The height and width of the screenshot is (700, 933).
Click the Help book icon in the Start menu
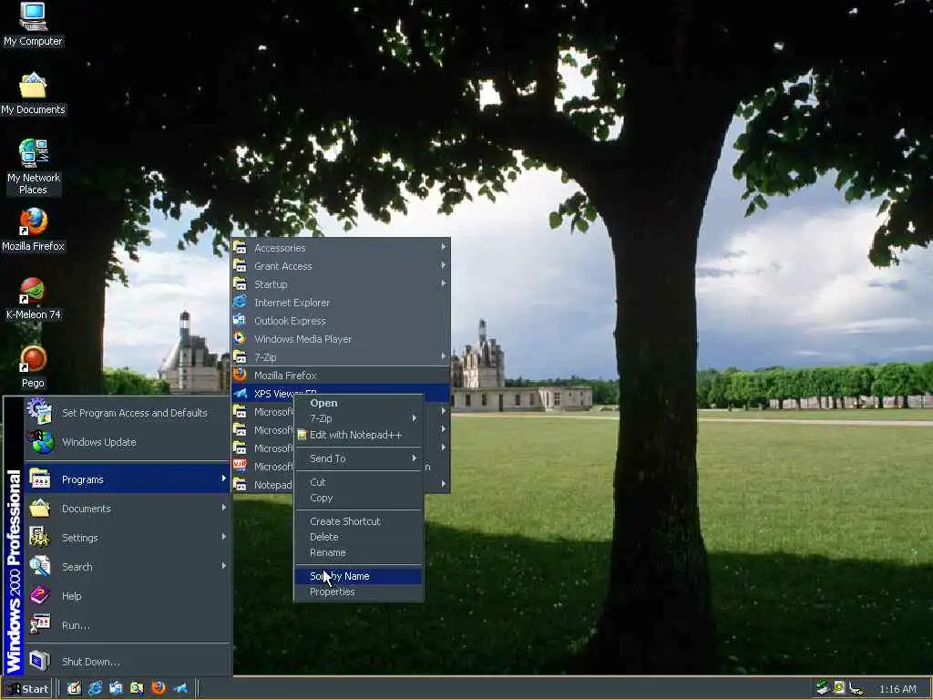pyautogui.click(x=40, y=595)
